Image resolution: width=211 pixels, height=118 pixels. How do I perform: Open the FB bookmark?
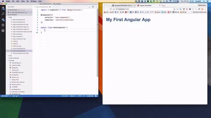click(137, 12)
